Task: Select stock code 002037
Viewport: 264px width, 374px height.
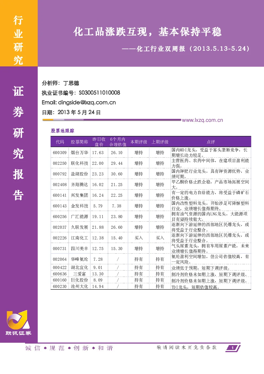Action: (x=60, y=227)
